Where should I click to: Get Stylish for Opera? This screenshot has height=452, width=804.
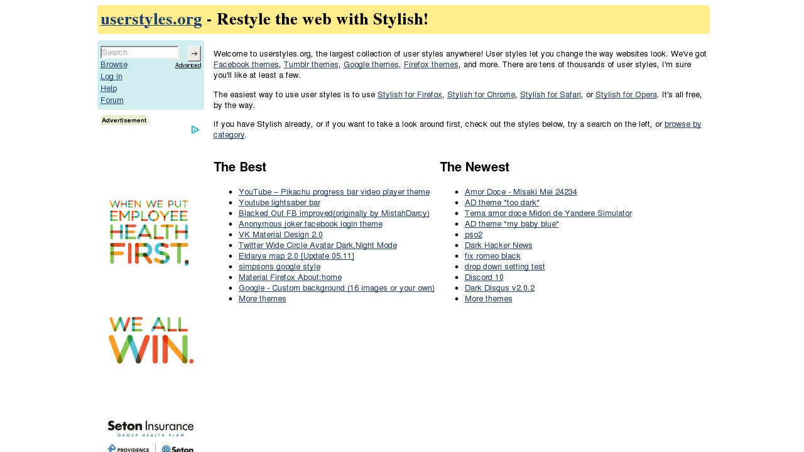point(626,95)
